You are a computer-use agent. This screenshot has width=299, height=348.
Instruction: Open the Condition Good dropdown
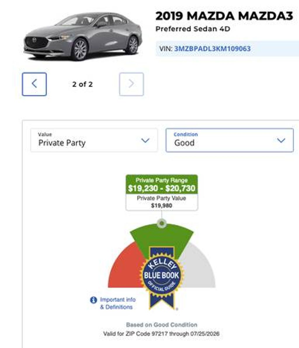click(230, 140)
